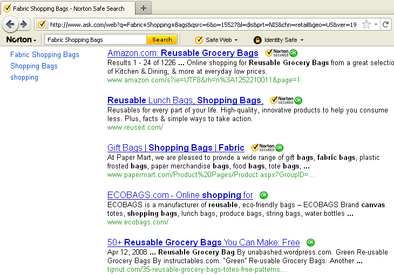Click the yellow Search button in Norton toolbar
This screenshot has height=275, width=394.
(162, 40)
